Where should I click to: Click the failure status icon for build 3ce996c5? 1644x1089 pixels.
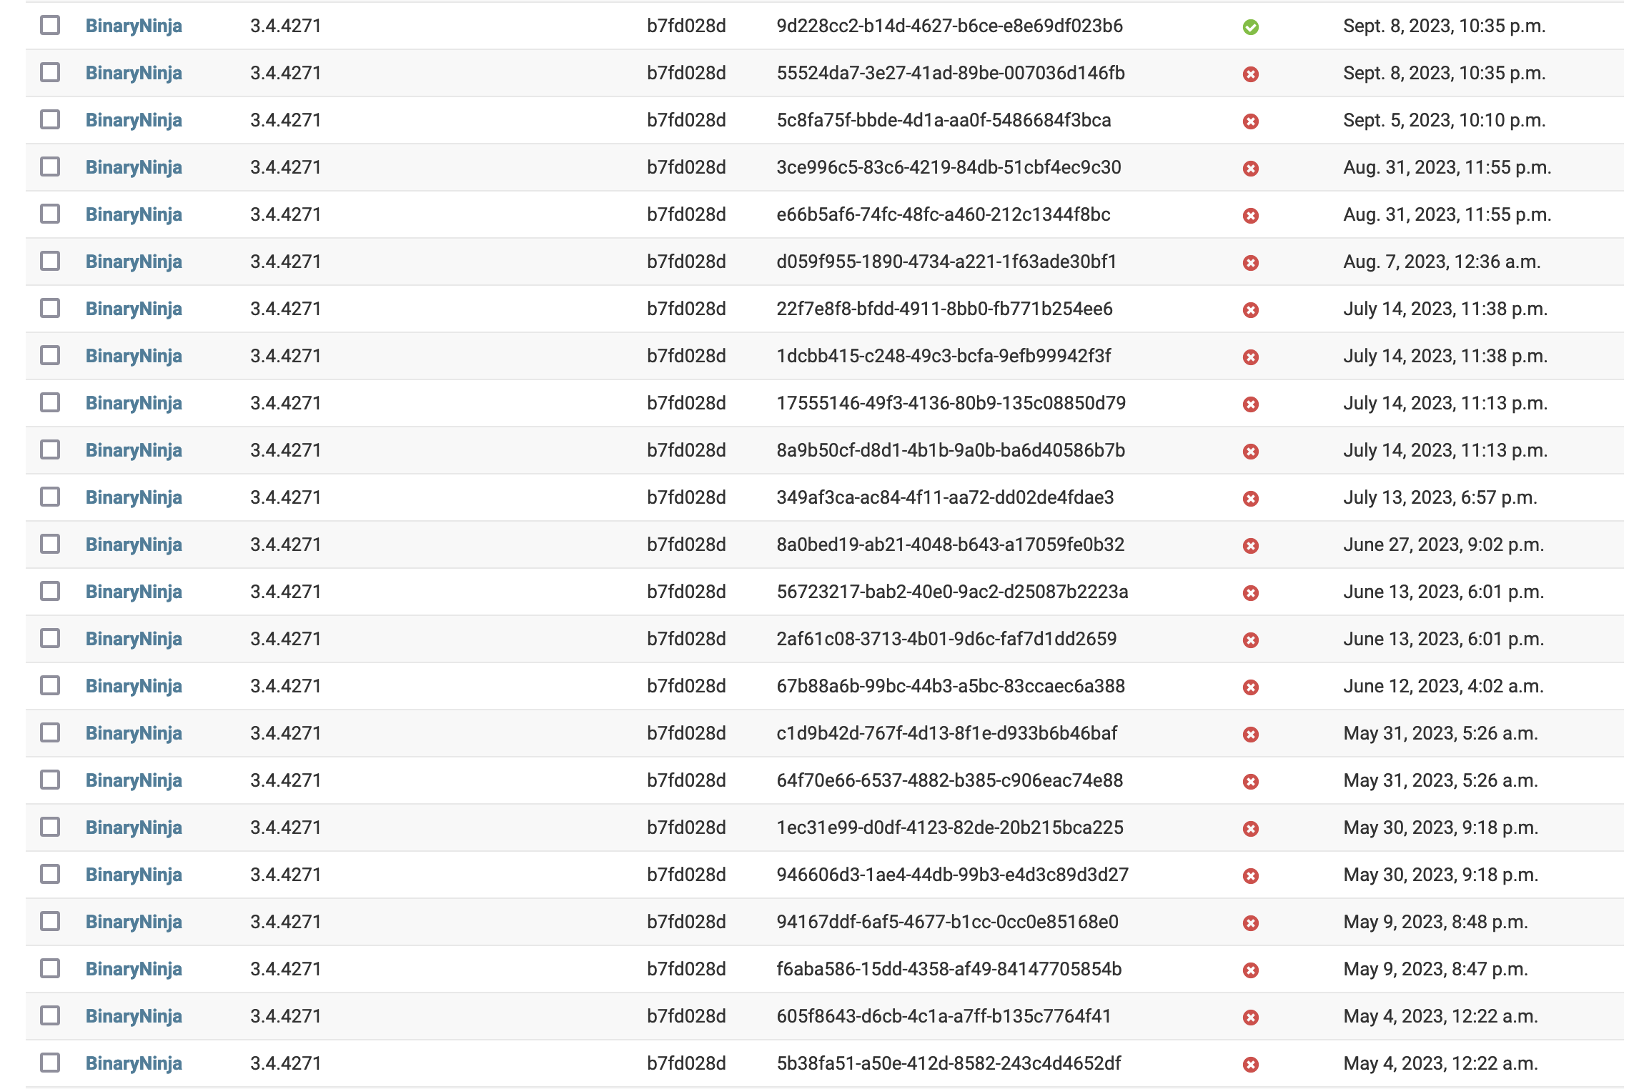[x=1250, y=167]
